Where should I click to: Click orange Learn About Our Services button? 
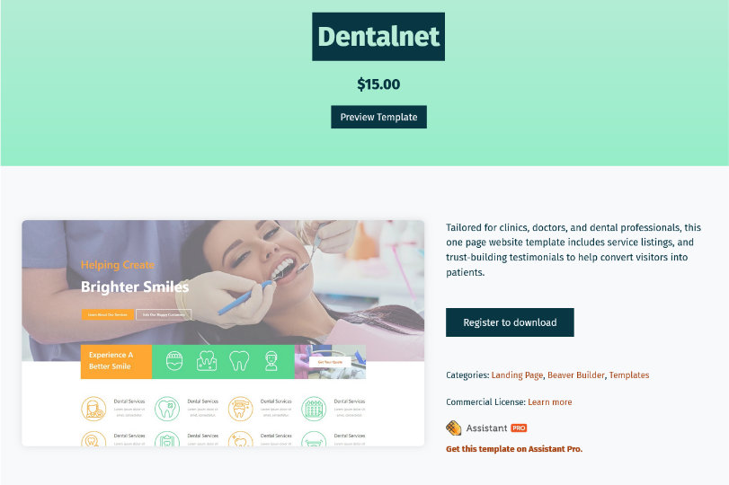[107, 314]
